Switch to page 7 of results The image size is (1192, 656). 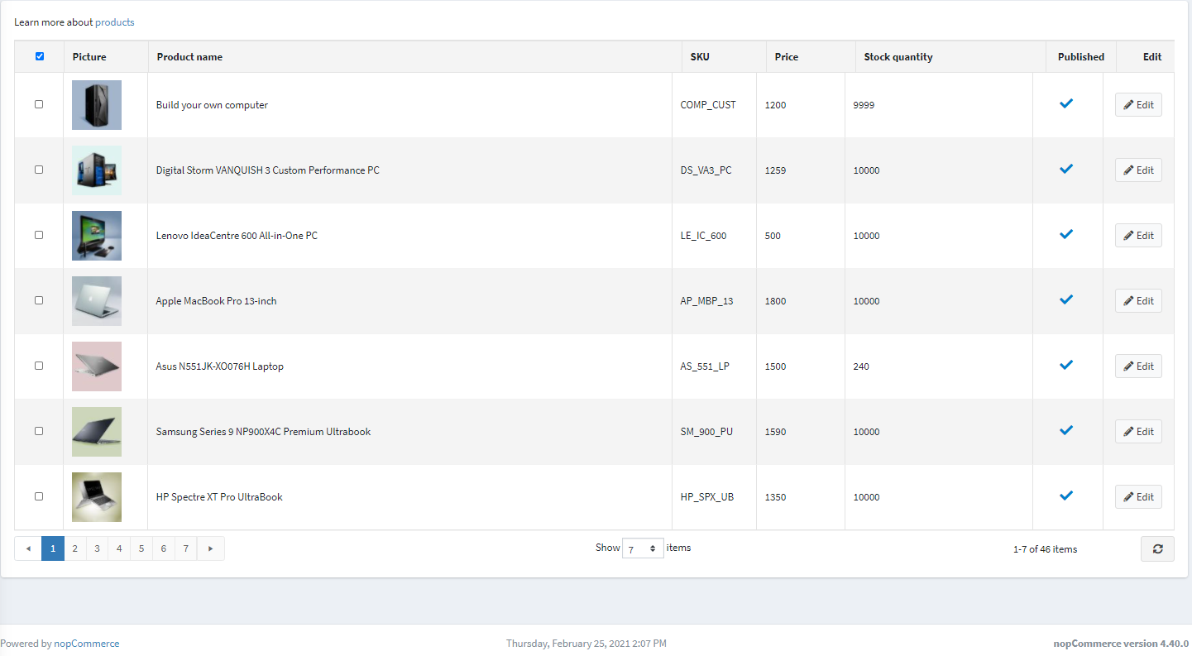[186, 548]
